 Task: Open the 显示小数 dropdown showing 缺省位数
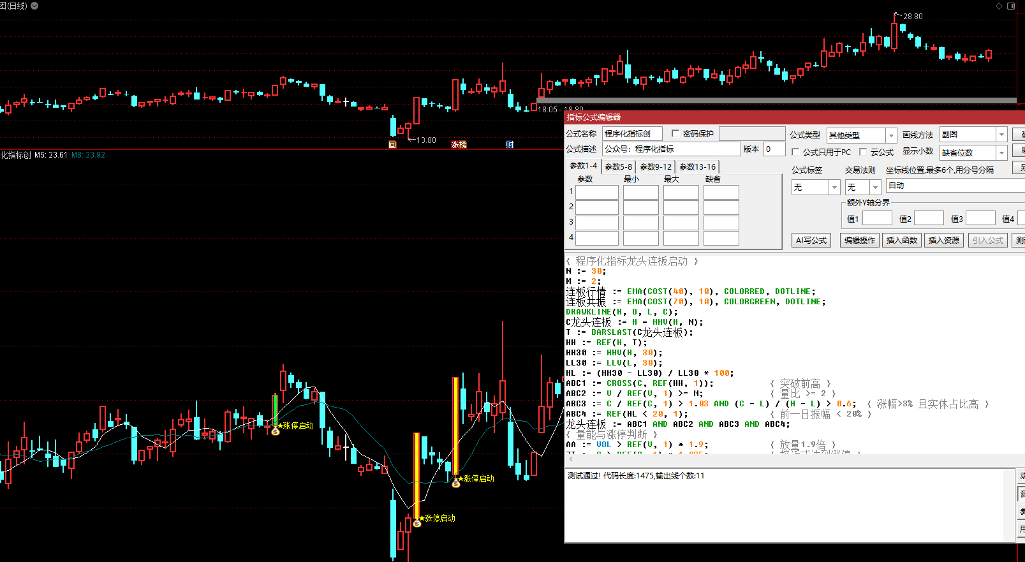coord(1001,152)
